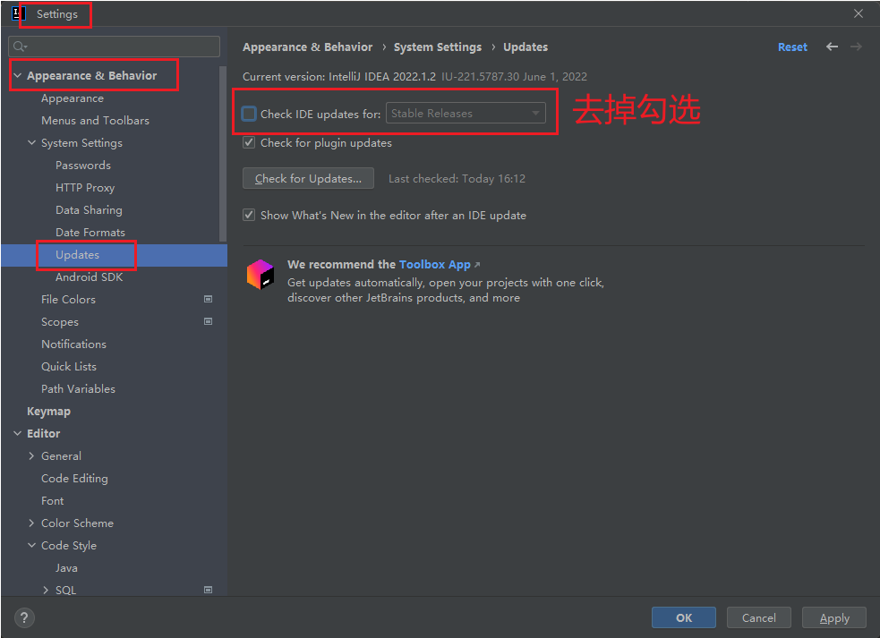Enable Check IDE updates checkbox

[249, 114]
